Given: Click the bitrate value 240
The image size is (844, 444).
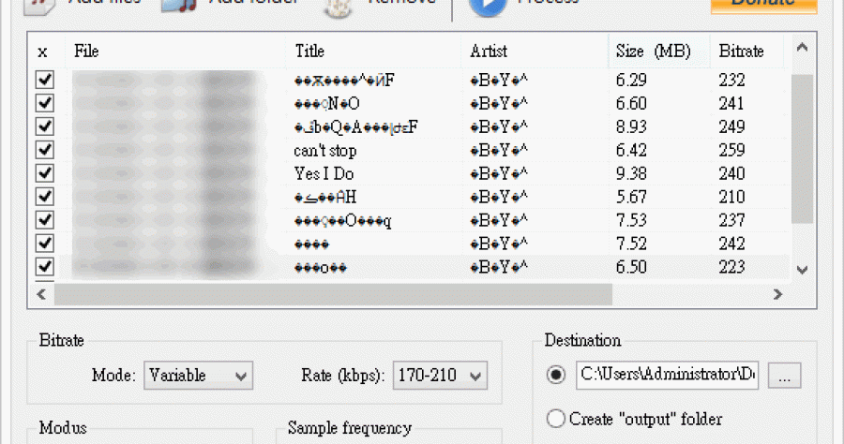Looking at the screenshot, I should (732, 173).
